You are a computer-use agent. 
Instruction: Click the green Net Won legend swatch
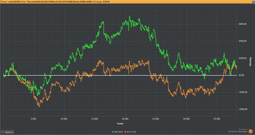point(112,132)
